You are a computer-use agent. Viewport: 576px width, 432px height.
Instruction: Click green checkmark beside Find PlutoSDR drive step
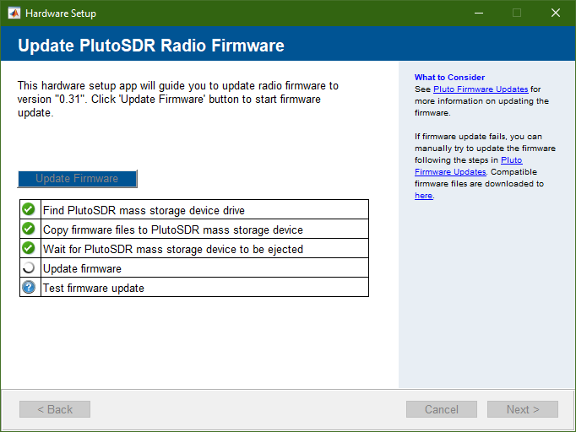click(29, 209)
